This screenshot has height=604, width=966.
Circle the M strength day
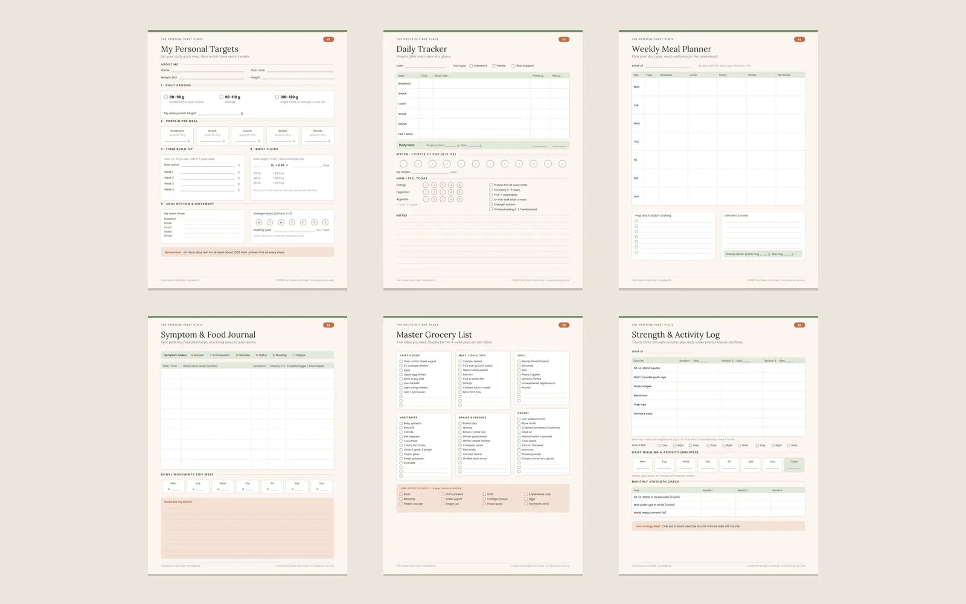[259, 222]
